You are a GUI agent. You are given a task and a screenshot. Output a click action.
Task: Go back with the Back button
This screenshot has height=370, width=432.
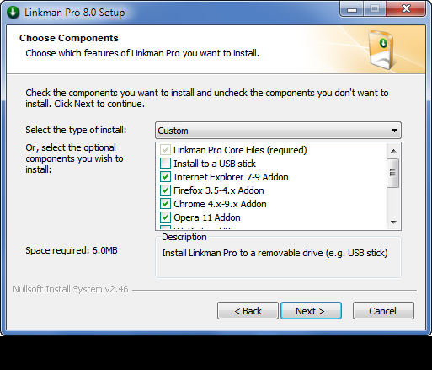coord(248,311)
